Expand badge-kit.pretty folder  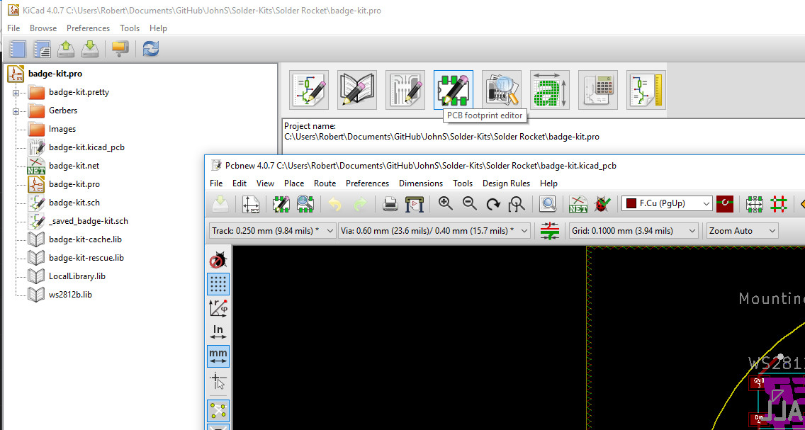(x=16, y=93)
